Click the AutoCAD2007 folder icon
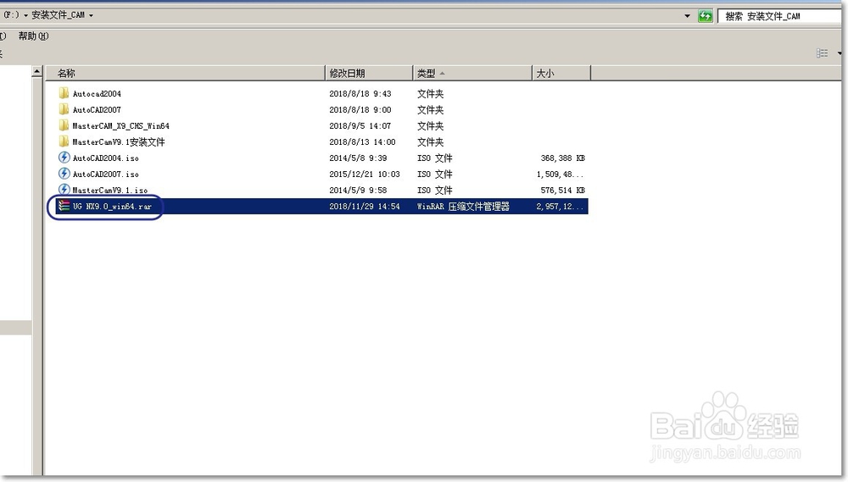This screenshot has width=848, height=482. pyautogui.click(x=64, y=109)
